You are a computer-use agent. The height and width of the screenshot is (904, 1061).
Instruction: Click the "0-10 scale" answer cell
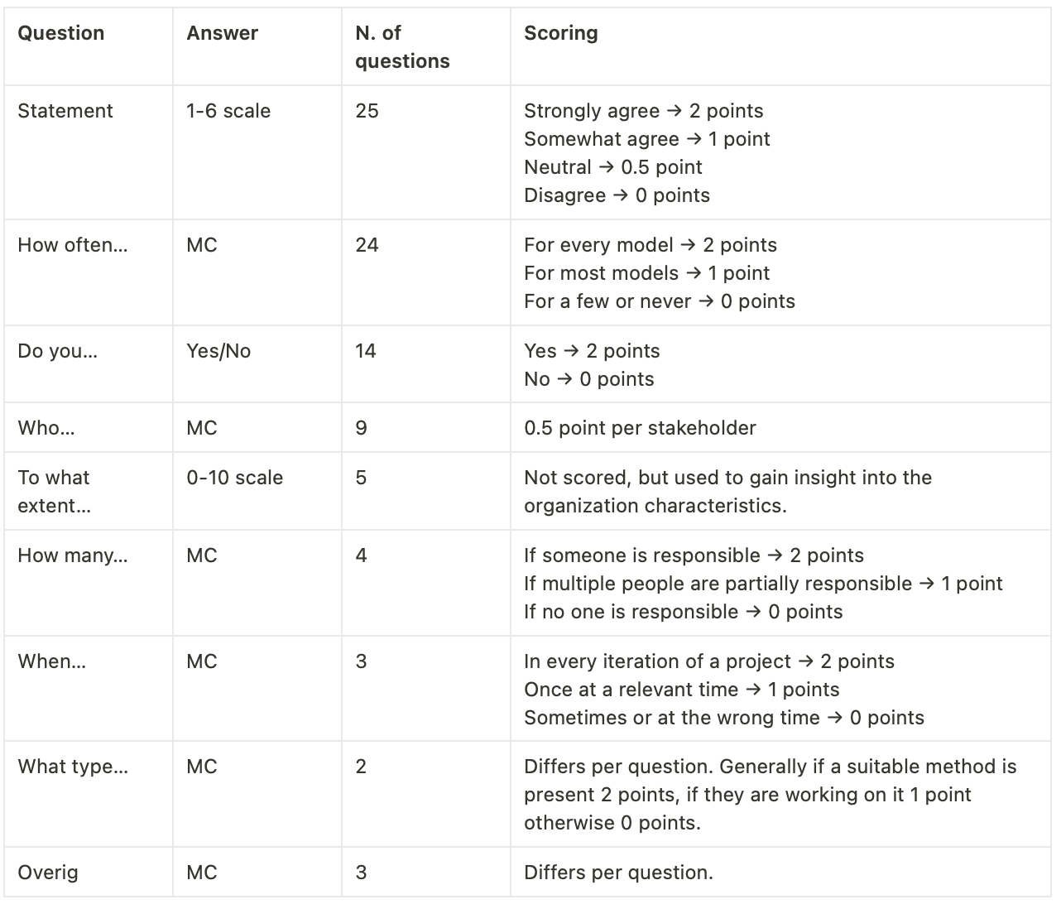[x=234, y=478]
